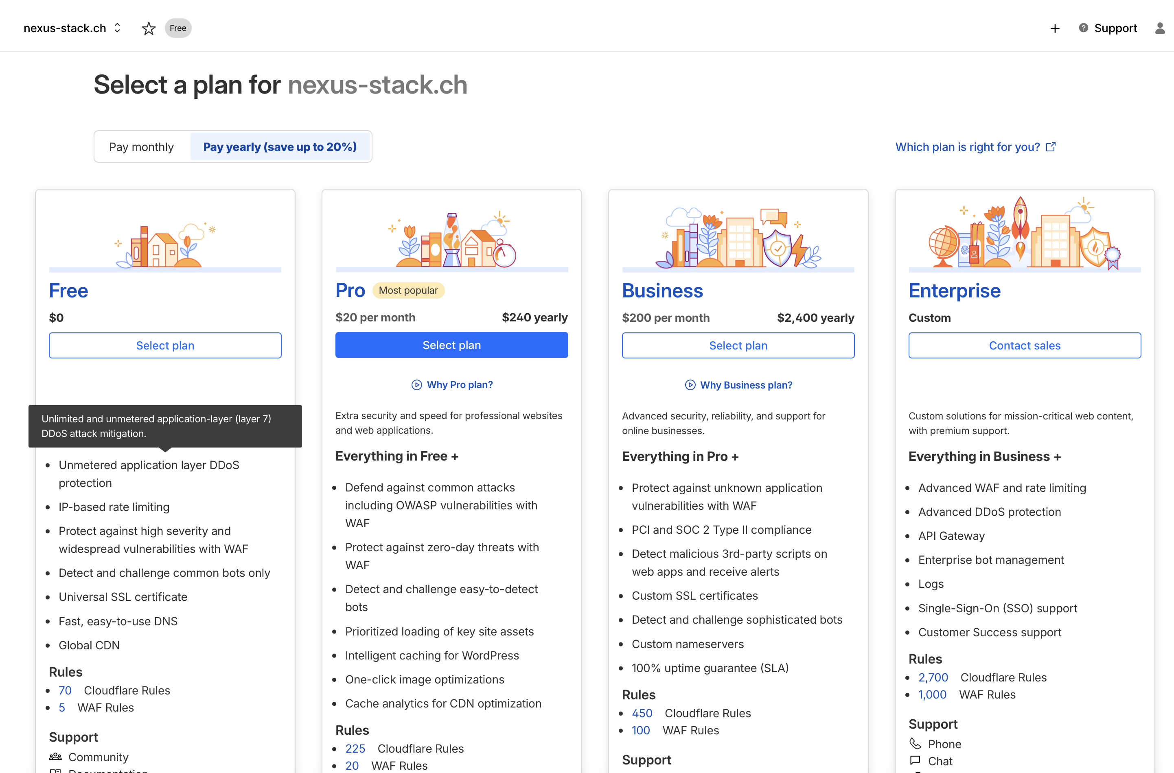Star the nexus-stack.ch domain
Viewport: 1174px width, 773px height.
pos(149,28)
